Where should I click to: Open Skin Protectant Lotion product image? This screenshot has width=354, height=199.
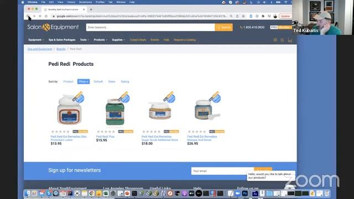[x=69, y=109]
